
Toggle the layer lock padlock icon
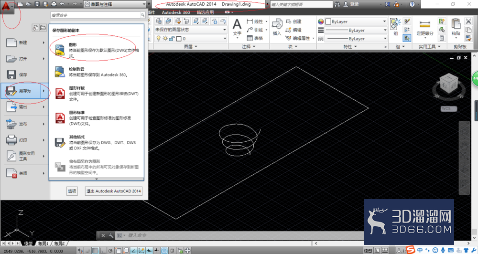[x=172, y=38]
